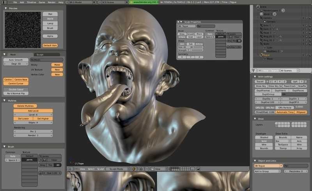The width and height of the screenshot is (312, 191).
Task: Click the Centre Cursor button
Action: [x=16, y=83]
